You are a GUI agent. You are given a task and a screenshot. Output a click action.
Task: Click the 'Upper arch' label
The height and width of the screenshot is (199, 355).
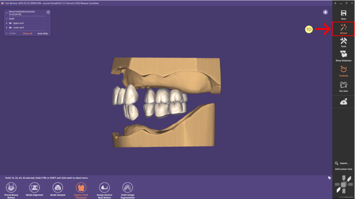(x=18, y=23)
